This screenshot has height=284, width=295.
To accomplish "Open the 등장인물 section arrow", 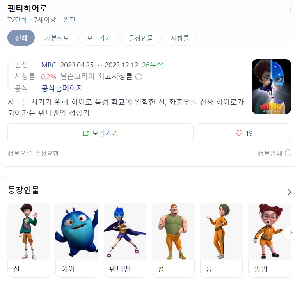I will [288, 192].
